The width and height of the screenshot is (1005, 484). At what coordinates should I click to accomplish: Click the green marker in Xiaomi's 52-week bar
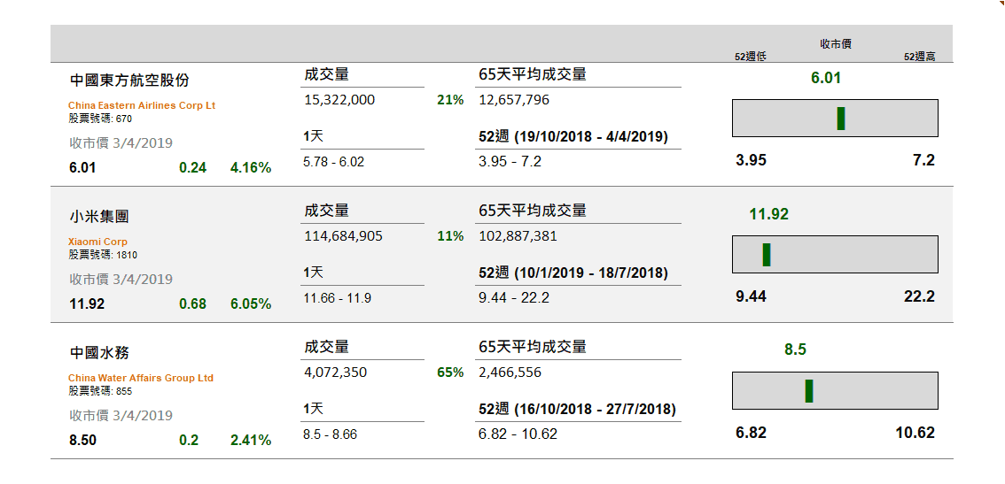[x=766, y=255]
